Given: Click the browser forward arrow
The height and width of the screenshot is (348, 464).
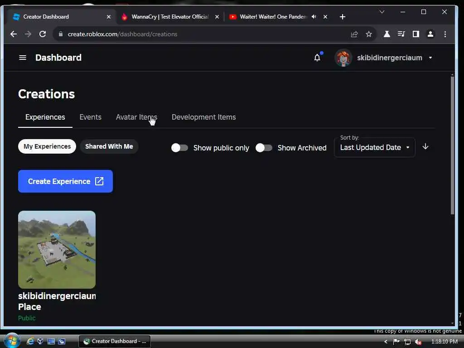Looking at the screenshot, I should pyautogui.click(x=28, y=34).
